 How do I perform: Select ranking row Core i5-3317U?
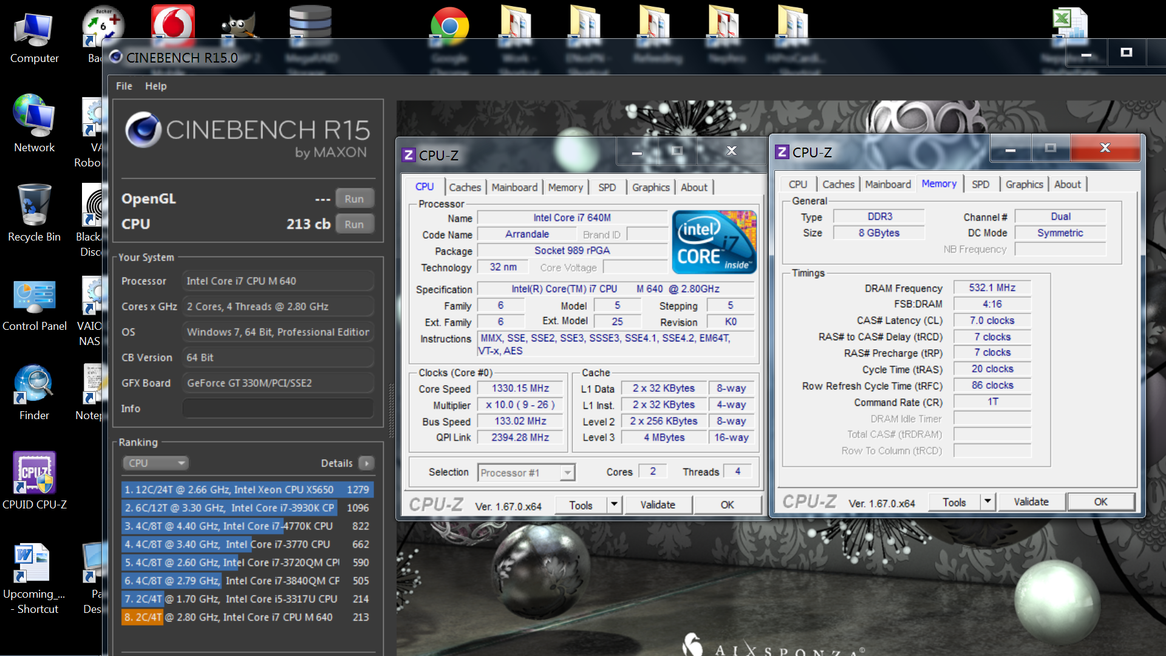click(247, 599)
